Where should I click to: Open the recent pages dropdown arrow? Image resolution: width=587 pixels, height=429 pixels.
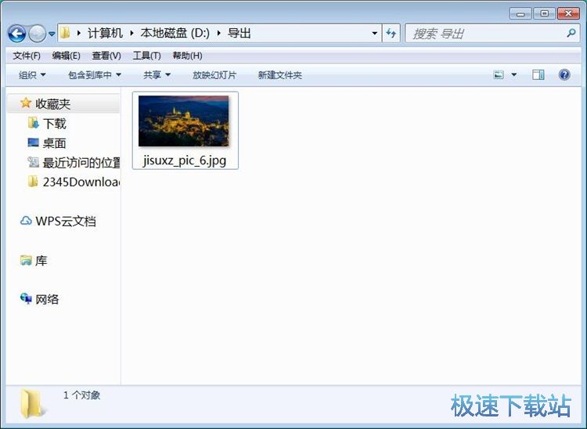point(52,34)
